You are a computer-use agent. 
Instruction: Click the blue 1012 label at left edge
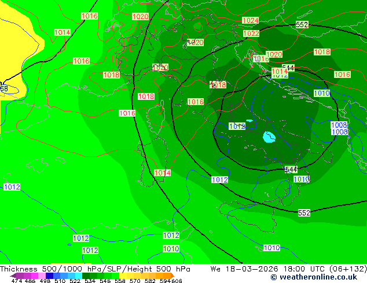point(12,187)
